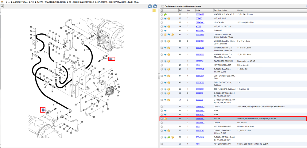Sort by the 'Ref' column header
This screenshot has width=307, height=148.
(x=180, y=10)
